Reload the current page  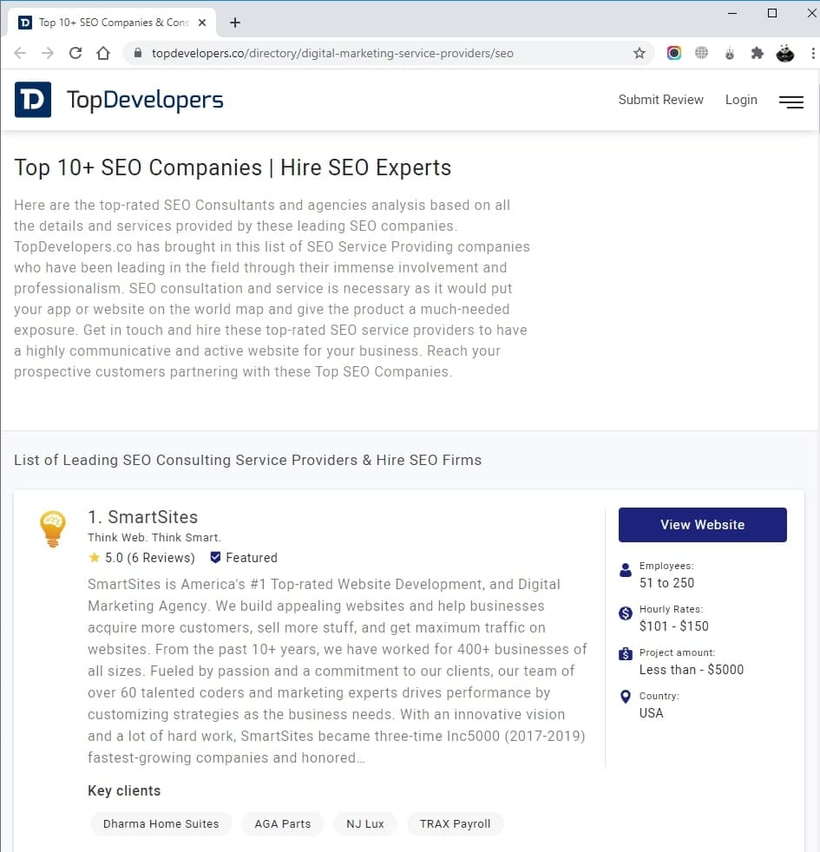click(75, 53)
